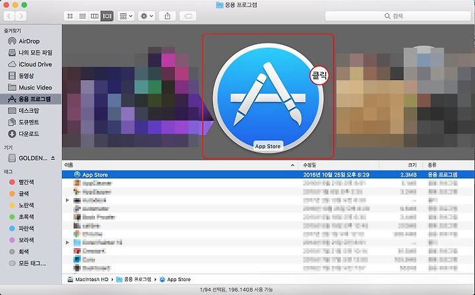The height and width of the screenshot is (295, 475).
Task: Toggle sort direction arrow in name column
Action: [x=292, y=165]
